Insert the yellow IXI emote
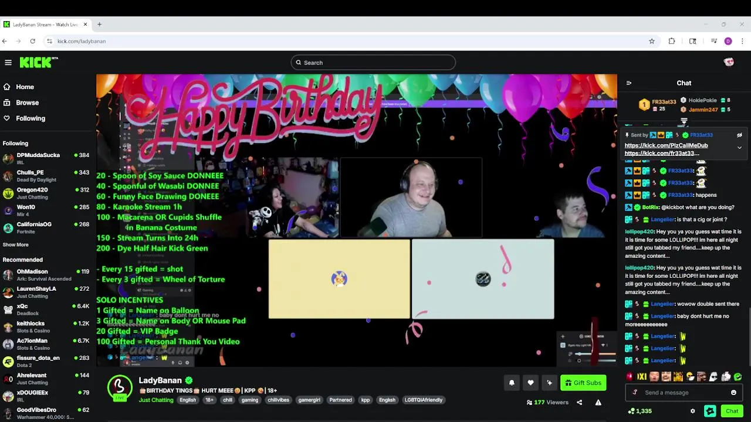Image resolution: width=751 pixels, height=422 pixels. tap(642, 377)
